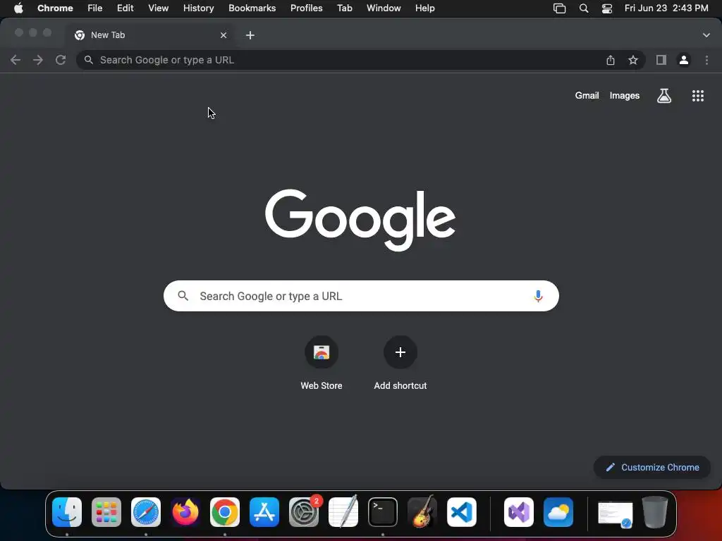Open the Trash from the Dock
The width and height of the screenshot is (722, 541).
(x=655, y=512)
